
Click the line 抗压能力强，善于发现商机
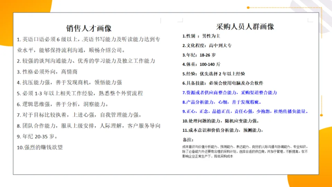(x=69, y=82)
